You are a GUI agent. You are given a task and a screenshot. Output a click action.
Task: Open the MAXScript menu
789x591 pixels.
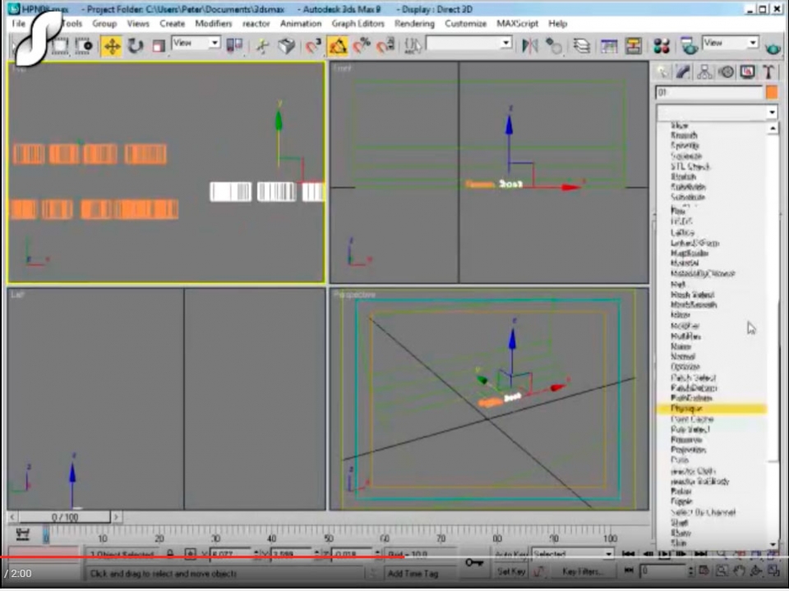pos(519,24)
